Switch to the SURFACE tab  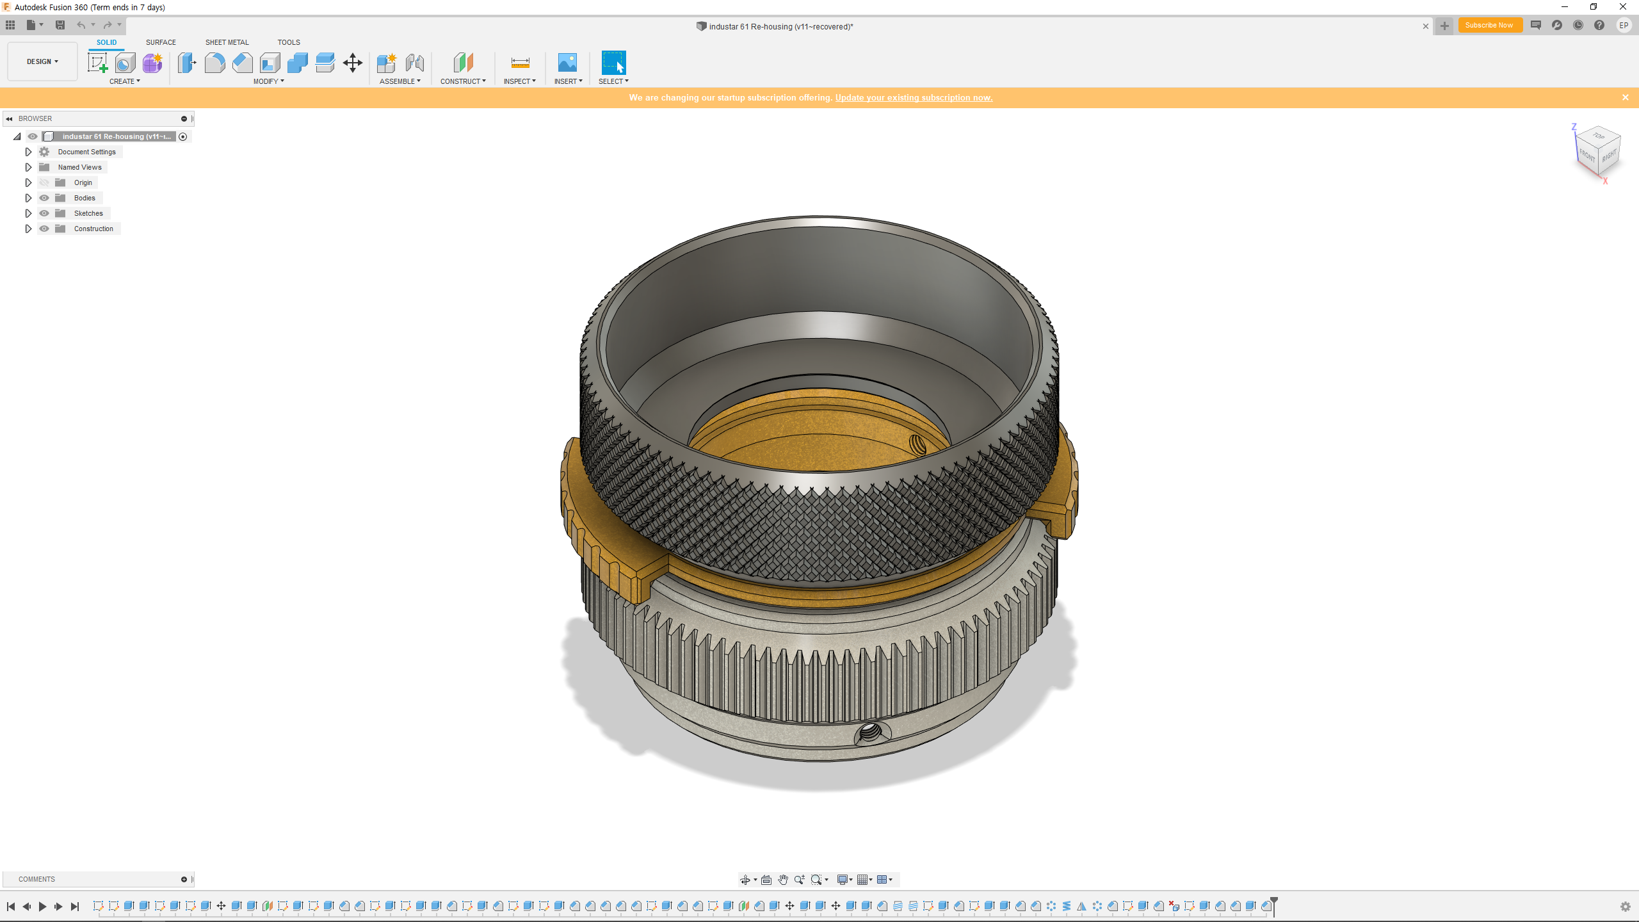(x=161, y=42)
